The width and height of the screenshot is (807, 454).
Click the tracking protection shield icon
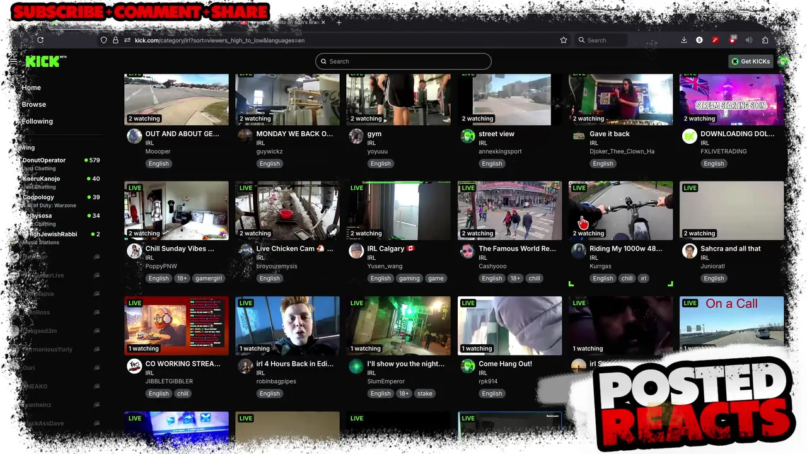click(103, 40)
